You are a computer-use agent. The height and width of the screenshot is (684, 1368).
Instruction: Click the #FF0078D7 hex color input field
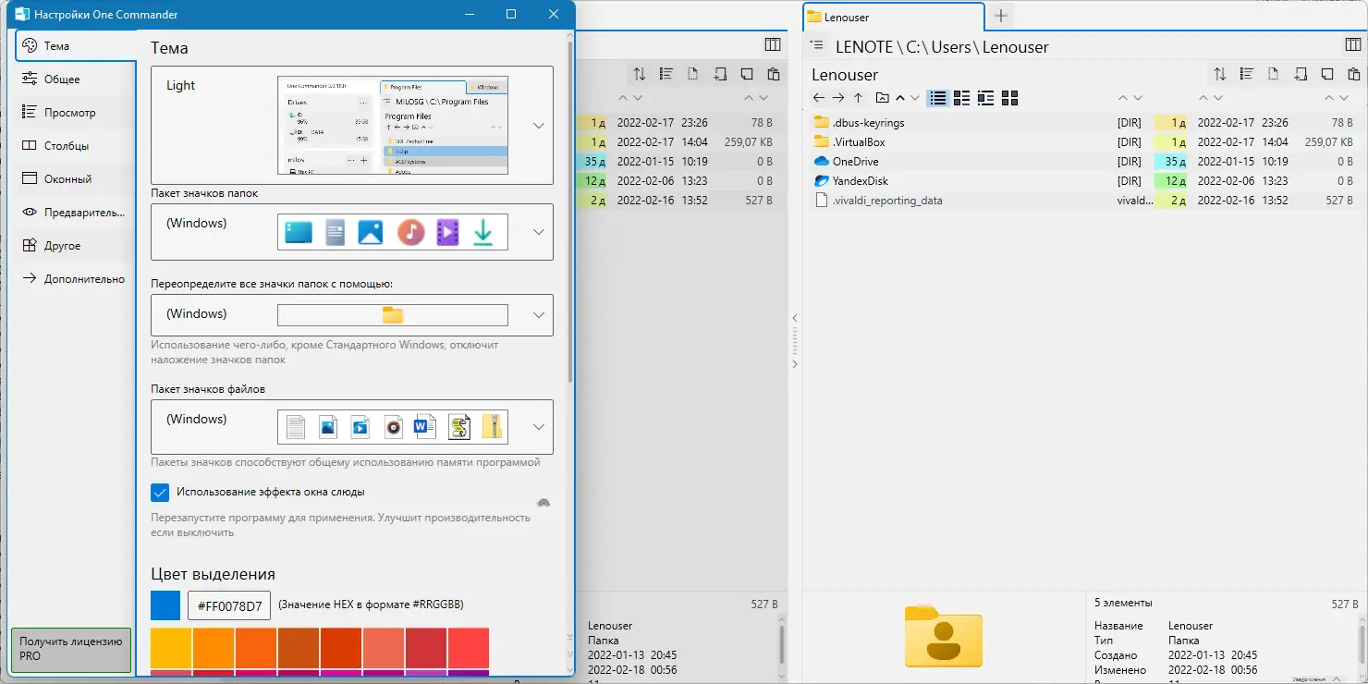pos(229,605)
